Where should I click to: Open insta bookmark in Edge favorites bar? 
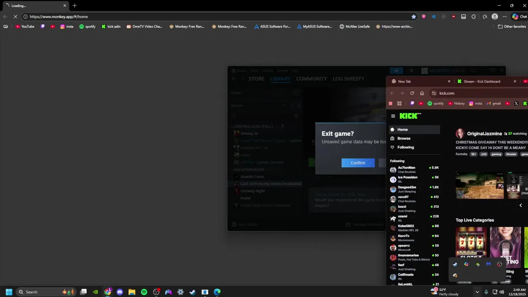tap(67, 26)
